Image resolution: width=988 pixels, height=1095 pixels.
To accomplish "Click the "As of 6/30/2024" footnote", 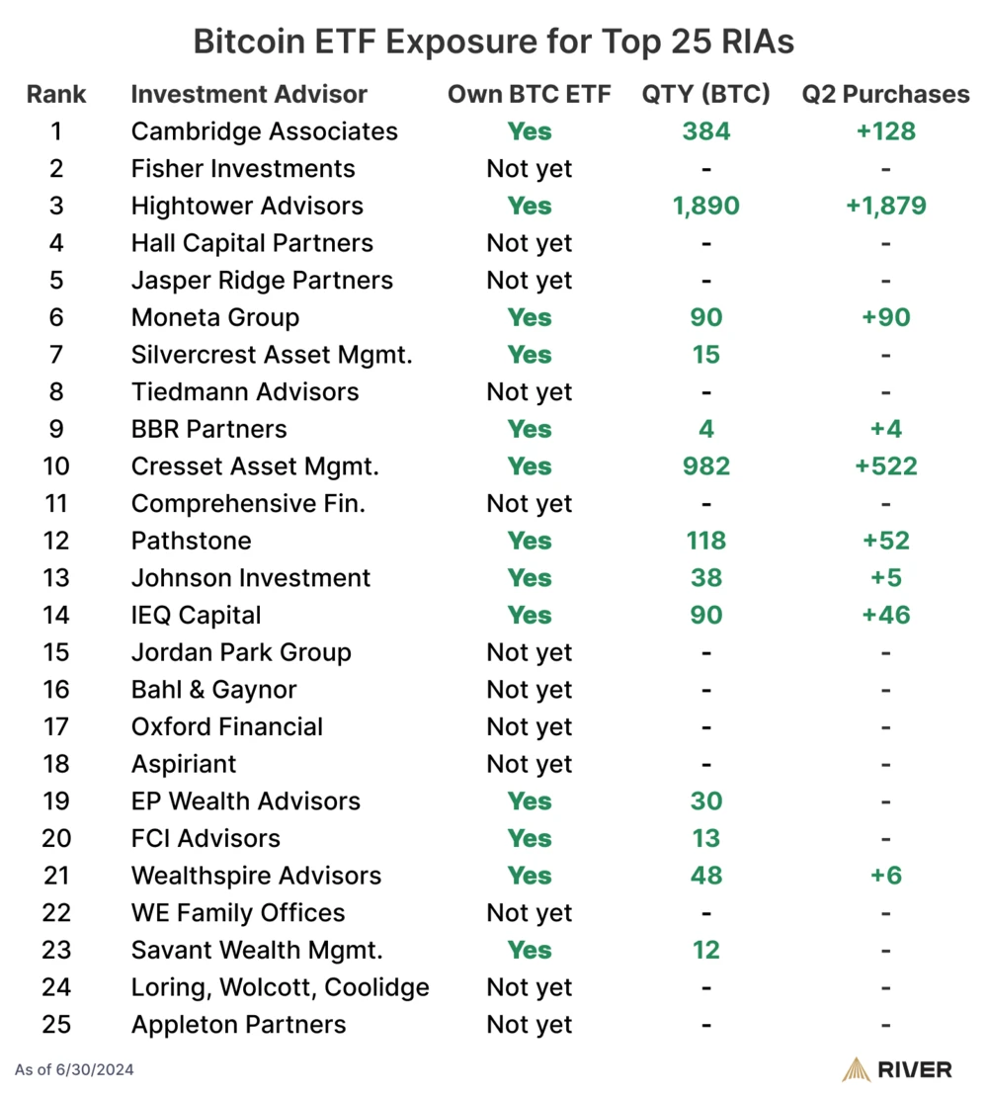I will (75, 1069).
